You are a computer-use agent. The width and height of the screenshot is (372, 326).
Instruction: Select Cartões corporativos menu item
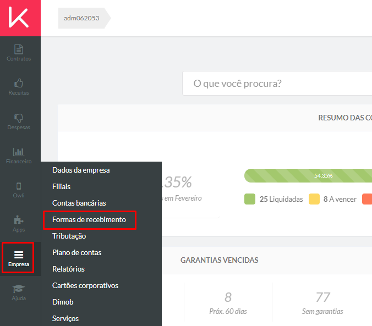[x=85, y=286]
